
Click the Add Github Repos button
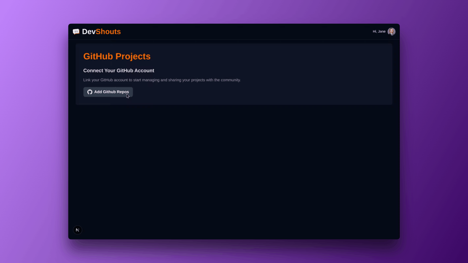[108, 92]
